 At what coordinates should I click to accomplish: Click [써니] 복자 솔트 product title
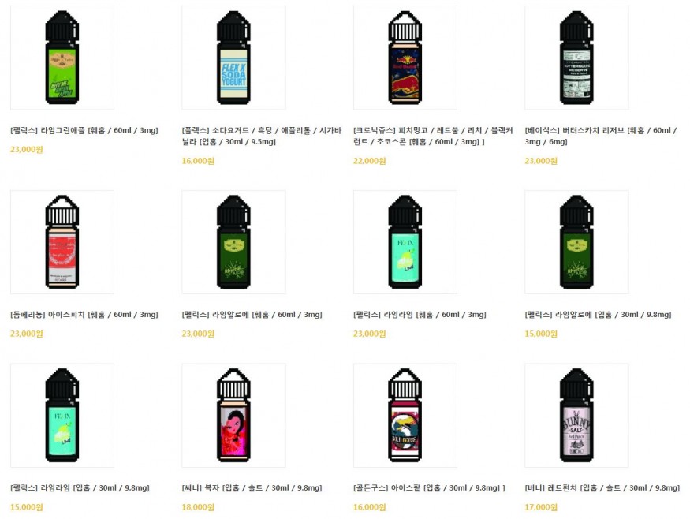pos(252,487)
